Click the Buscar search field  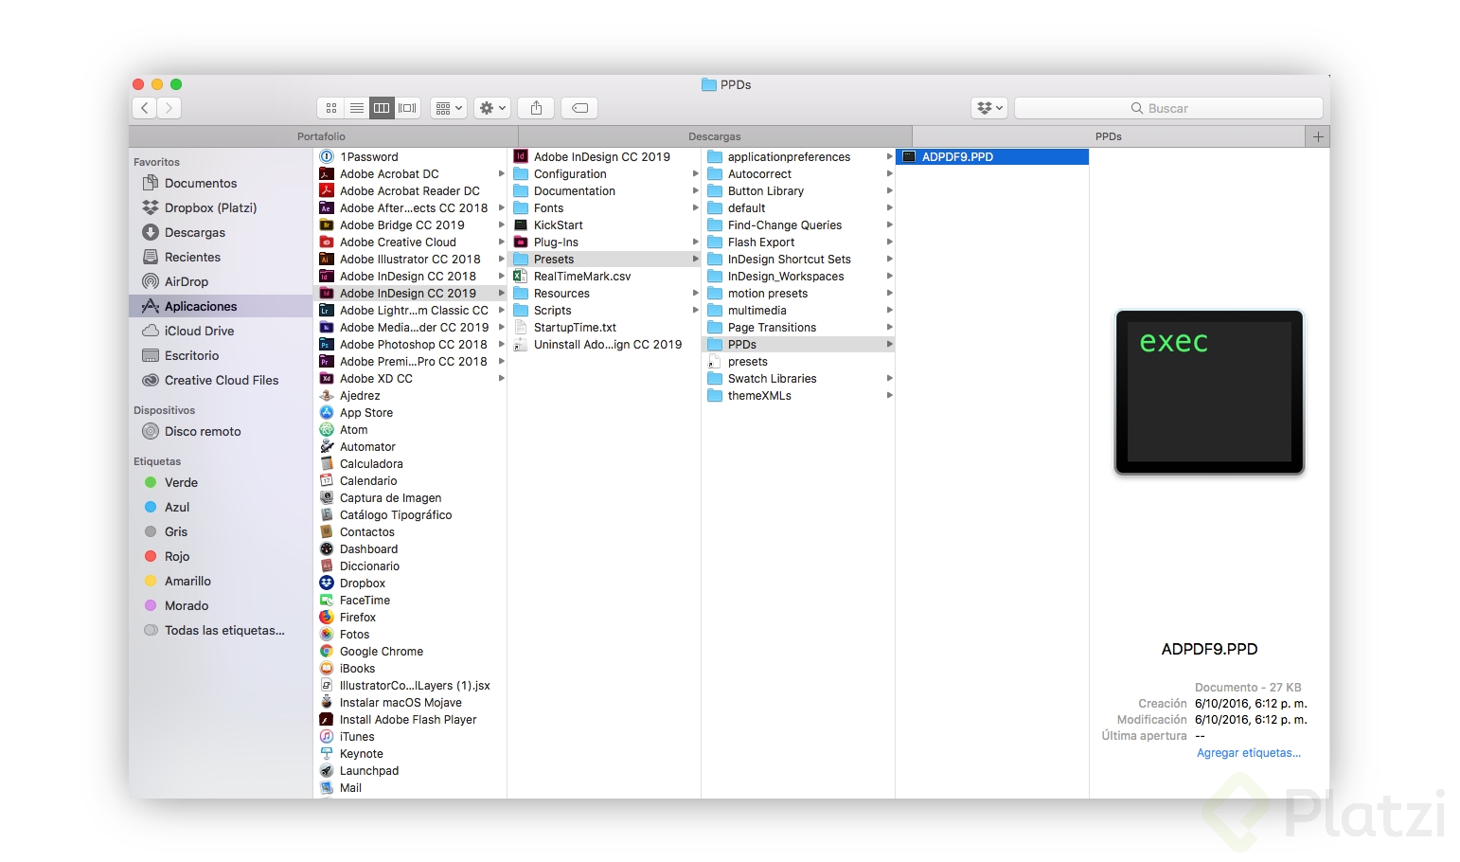[x=1168, y=108]
